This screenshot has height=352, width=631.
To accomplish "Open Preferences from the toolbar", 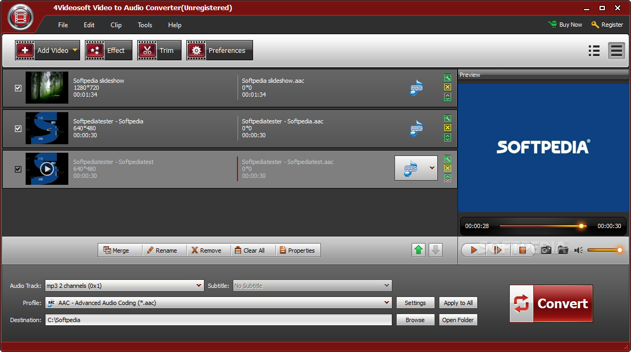I will pos(220,50).
